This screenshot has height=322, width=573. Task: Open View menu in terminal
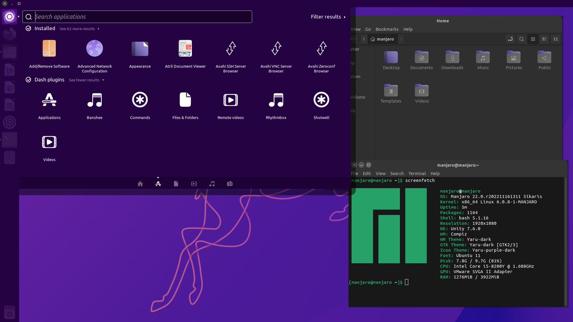pyautogui.click(x=381, y=174)
